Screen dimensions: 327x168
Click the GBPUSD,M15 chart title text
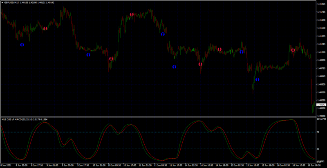coord(11,3)
